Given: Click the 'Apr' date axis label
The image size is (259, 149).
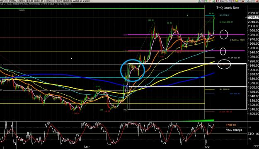Looking at the screenshot, I should (x=207, y=147).
